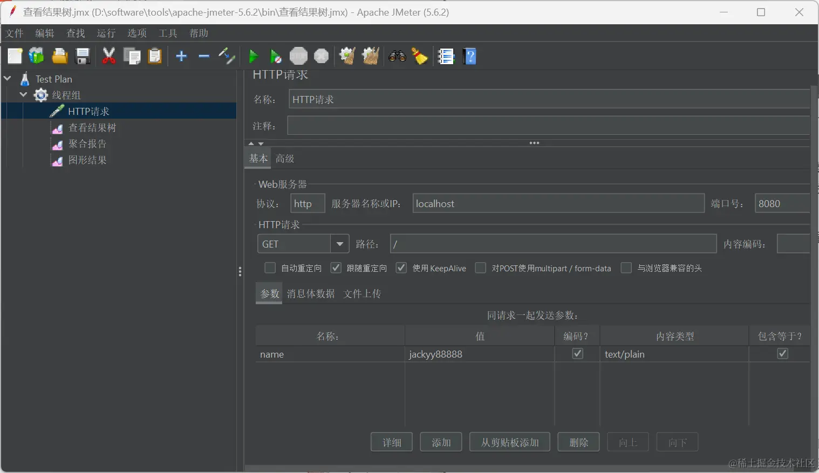Click the Reset Search broom icon
The image size is (819, 473).
click(420, 56)
